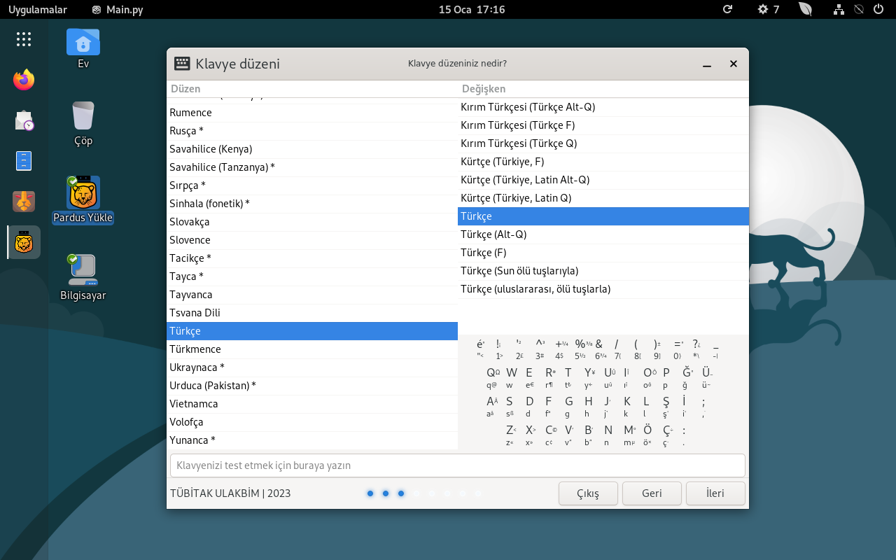Select the Çöp trash desktop icon
896x560 pixels.
83,124
